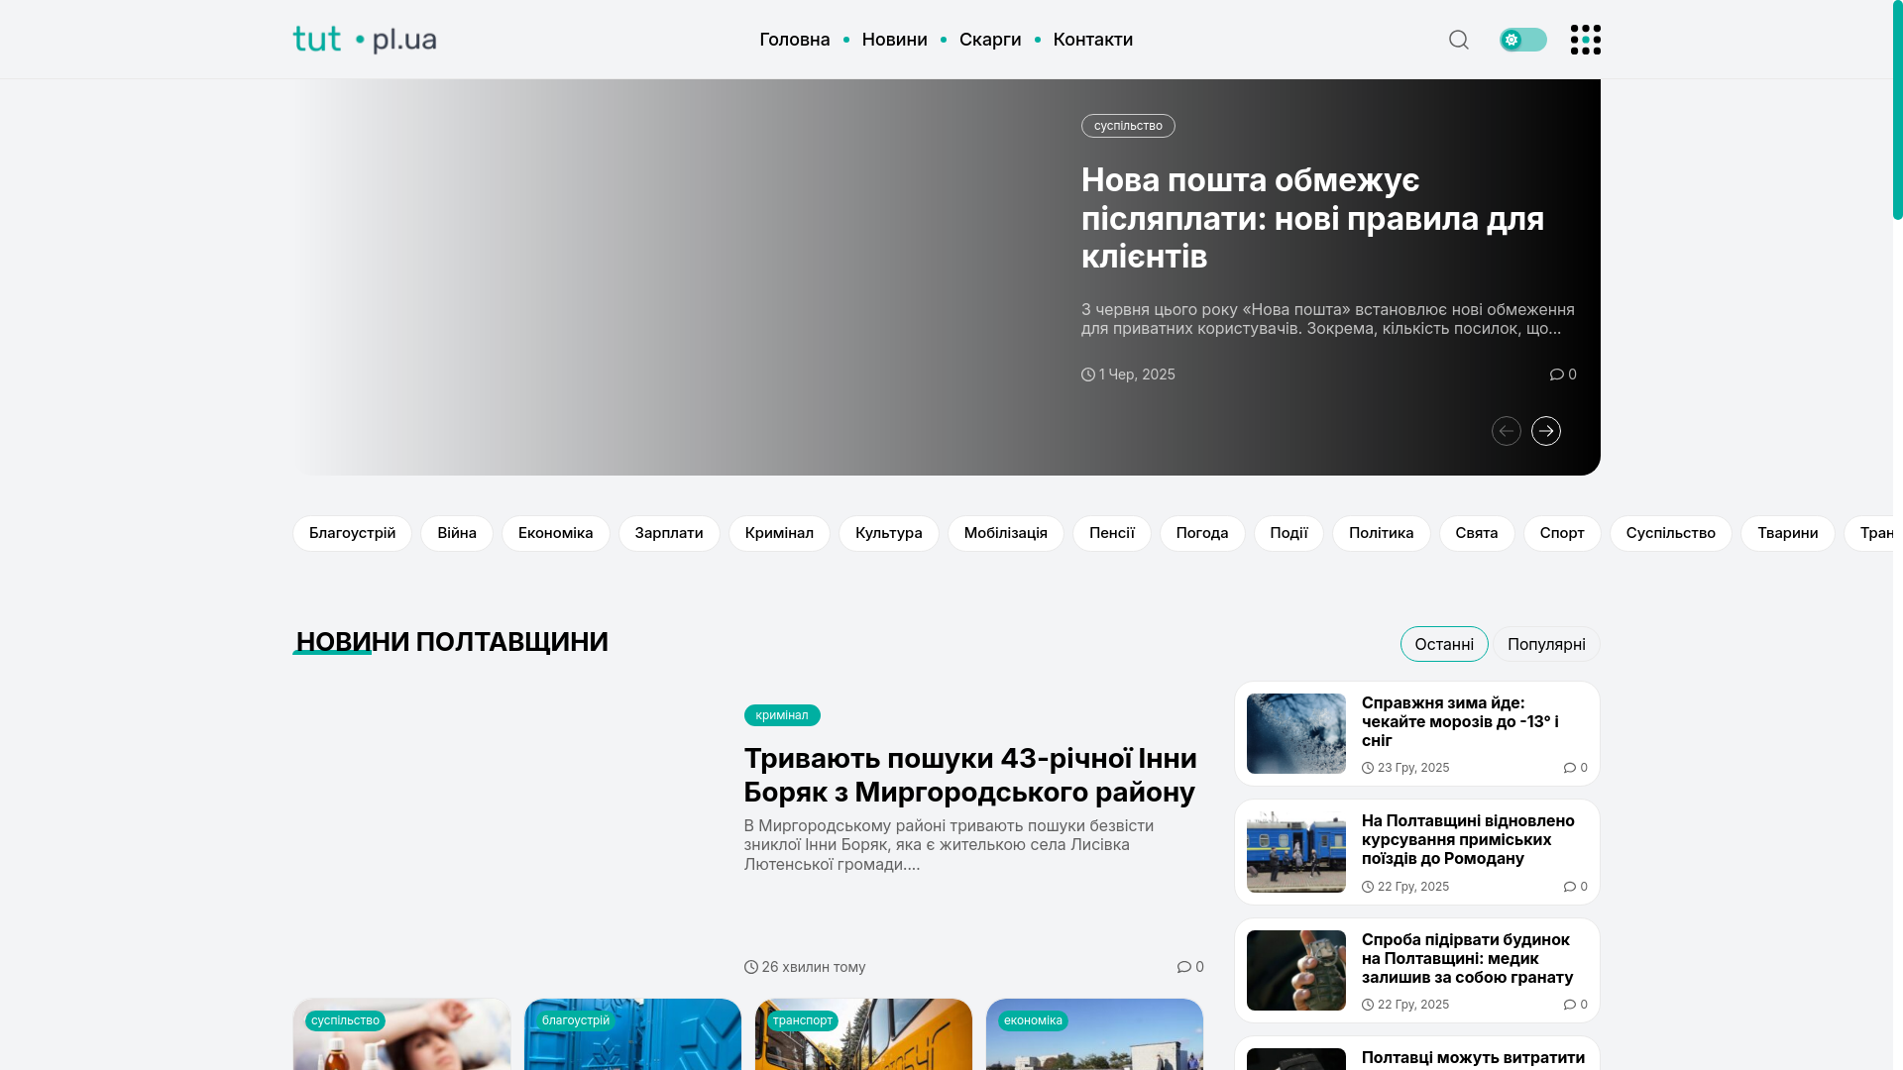Viewport: 1903px width, 1070px height.
Task: Select the Зарплати category chip
Action: (669, 533)
